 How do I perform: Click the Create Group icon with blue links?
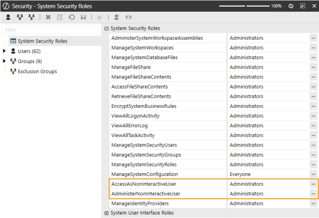coord(20,17)
